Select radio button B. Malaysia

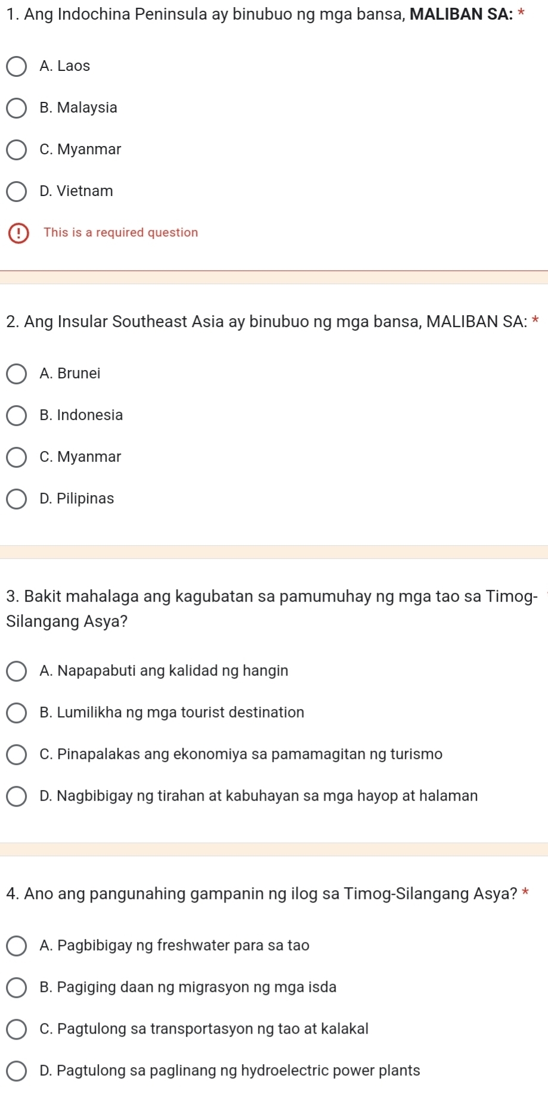pos(17,108)
